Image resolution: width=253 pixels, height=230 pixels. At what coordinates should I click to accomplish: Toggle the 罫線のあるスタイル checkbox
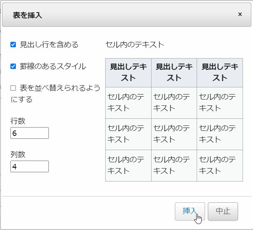point(13,66)
